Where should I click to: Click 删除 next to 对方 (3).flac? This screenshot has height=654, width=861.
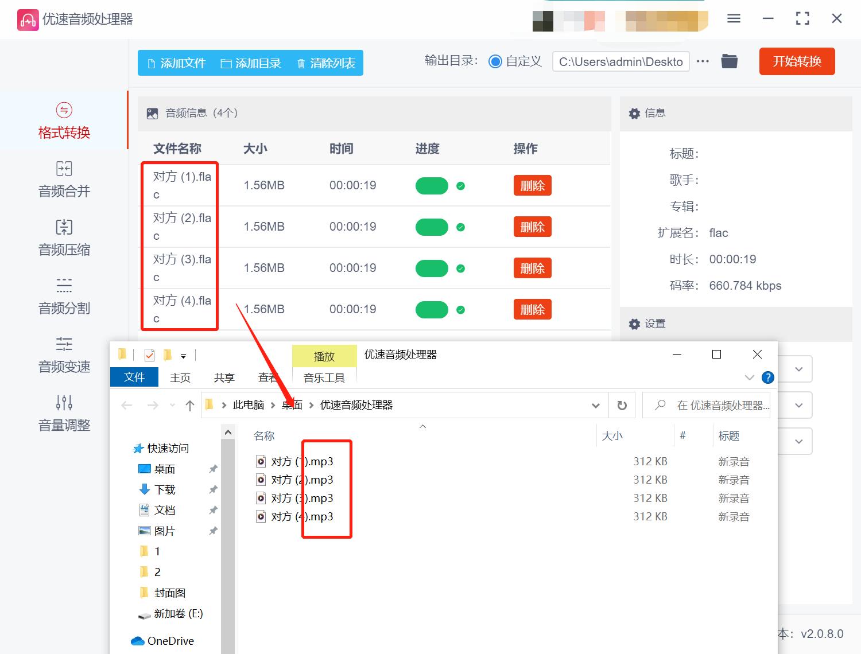(532, 268)
